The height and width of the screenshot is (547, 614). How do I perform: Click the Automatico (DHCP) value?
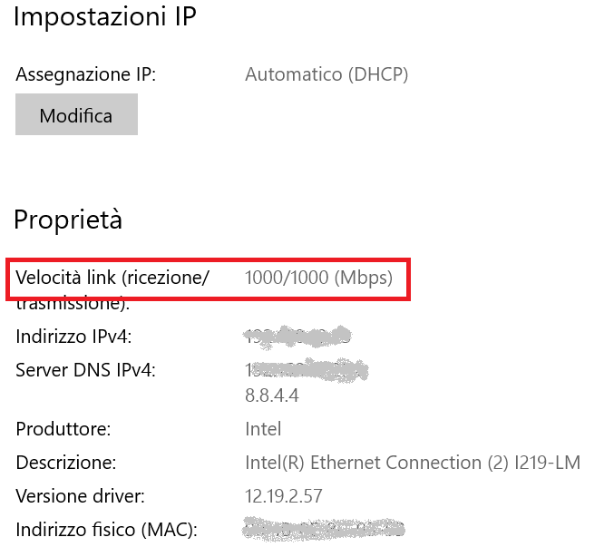326,74
